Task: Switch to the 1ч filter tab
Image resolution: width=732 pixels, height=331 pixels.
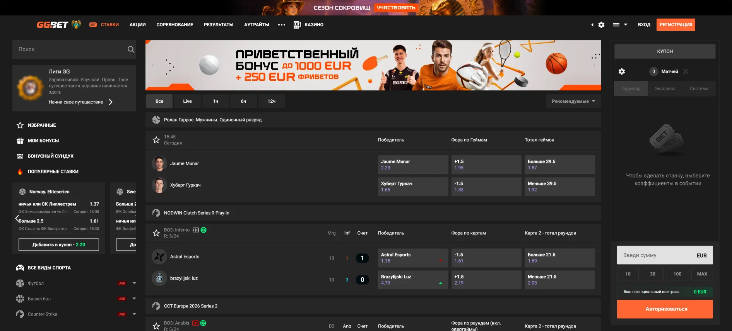Action: 215,101
